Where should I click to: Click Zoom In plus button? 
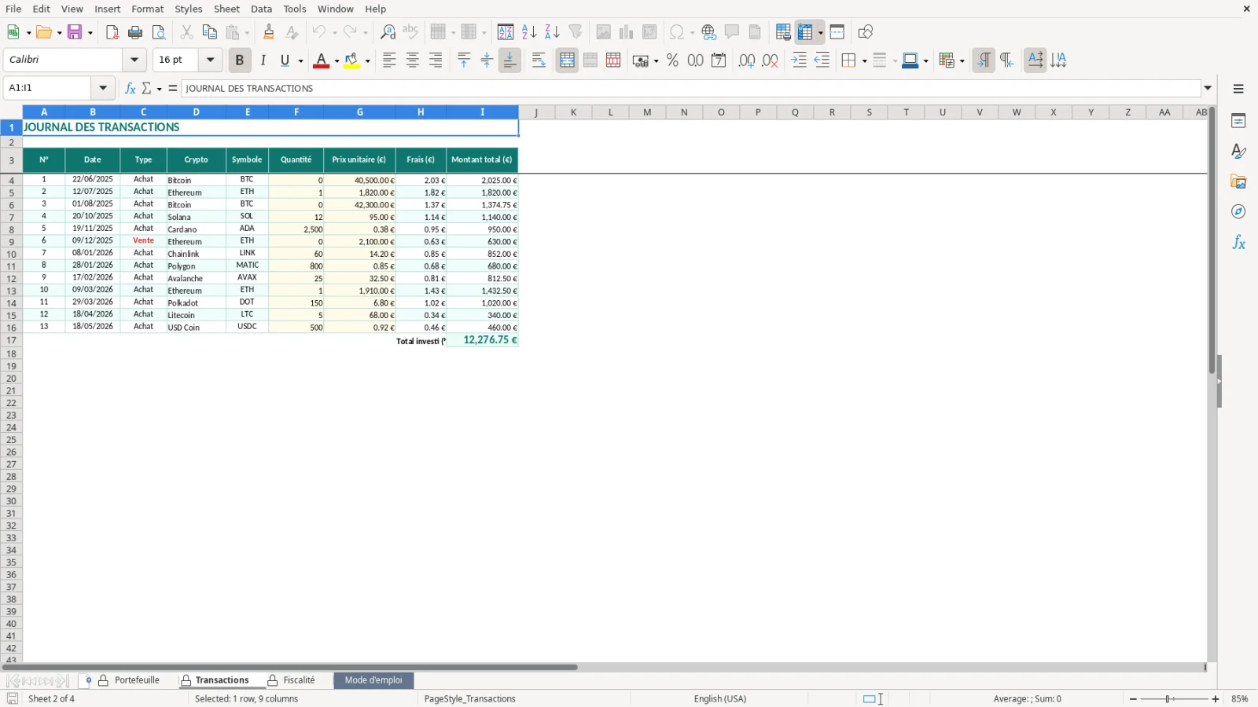[1216, 699]
